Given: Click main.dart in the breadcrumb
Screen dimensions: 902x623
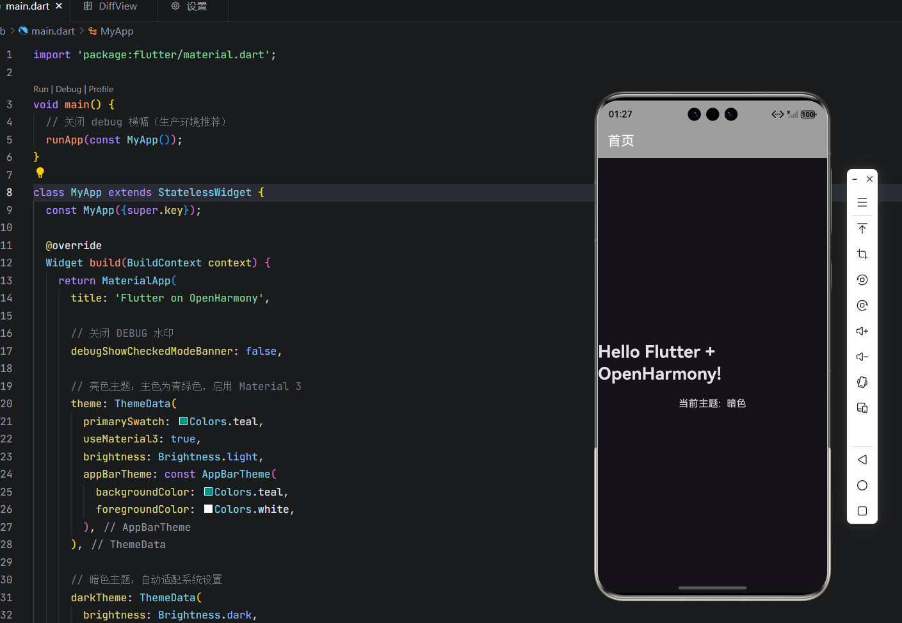Looking at the screenshot, I should (53, 31).
